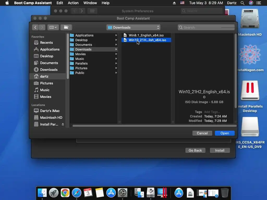Viewport: 267px width, 200px height.
Task: Open Boot Camp Assistant menu
Action: (33, 3)
